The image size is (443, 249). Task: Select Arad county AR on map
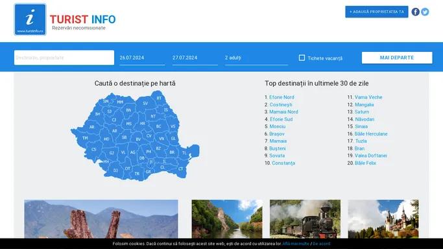click(x=92, y=127)
